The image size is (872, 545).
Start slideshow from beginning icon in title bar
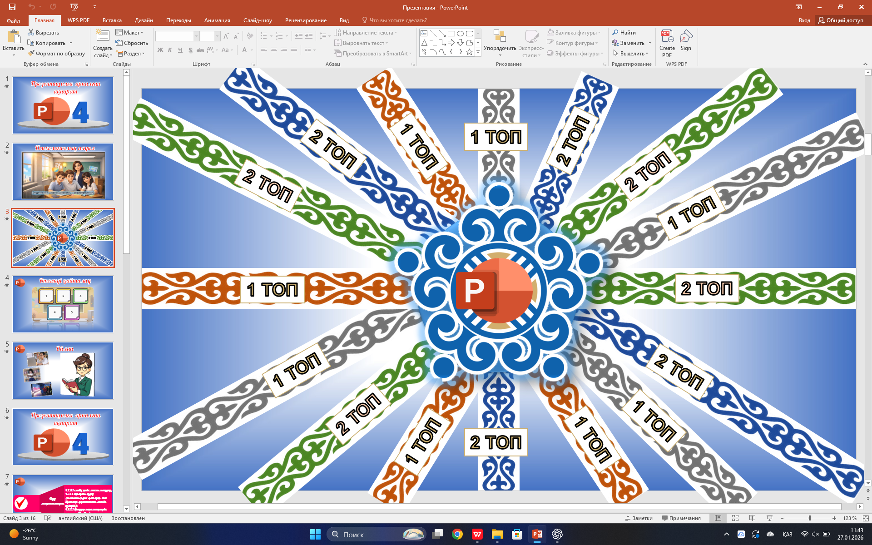coord(74,7)
